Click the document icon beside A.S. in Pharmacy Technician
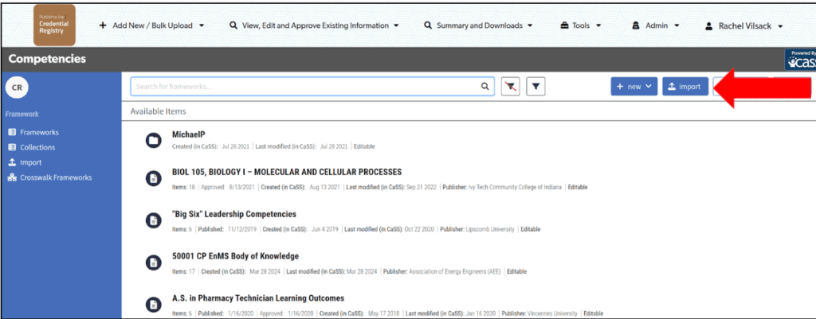Screen dimensions: 816x319 coord(153,305)
